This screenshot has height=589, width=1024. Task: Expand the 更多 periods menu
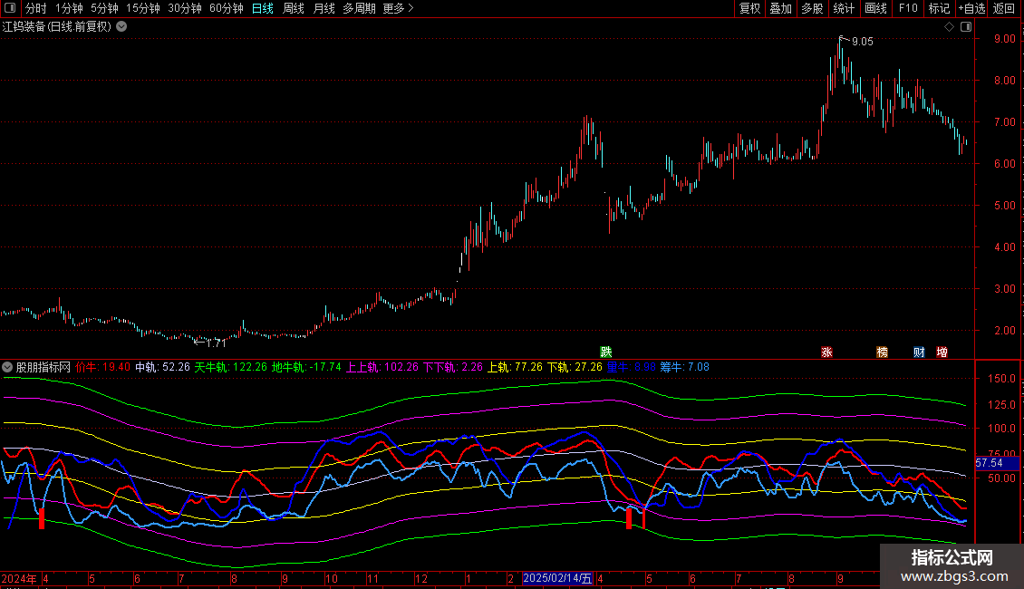point(398,9)
